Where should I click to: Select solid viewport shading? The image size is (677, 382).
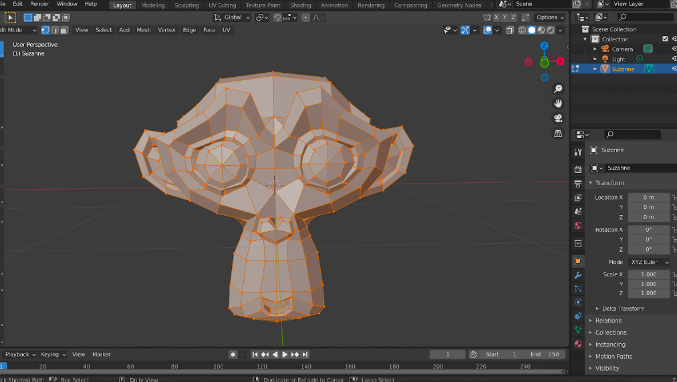pos(532,30)
